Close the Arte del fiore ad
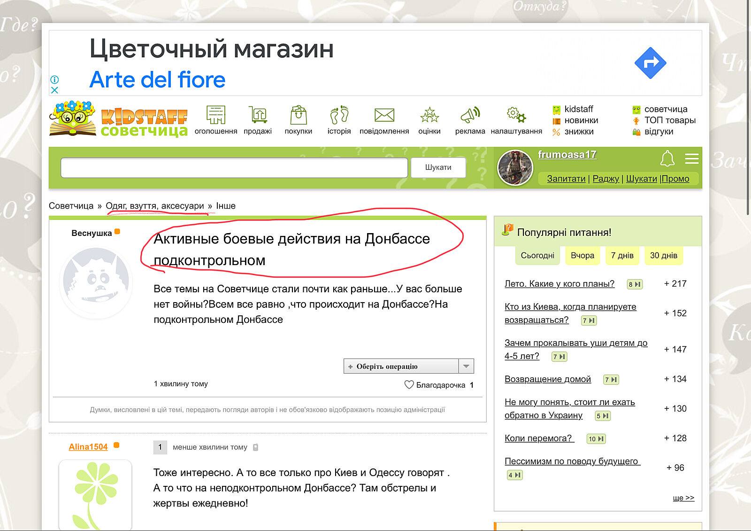 pyautogui.click(x=54, y=90)
